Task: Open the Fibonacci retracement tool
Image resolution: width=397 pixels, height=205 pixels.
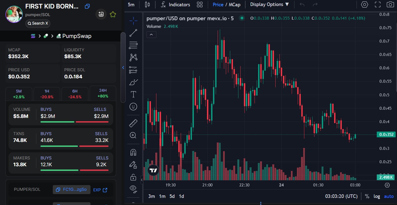Action: (133, 45)
